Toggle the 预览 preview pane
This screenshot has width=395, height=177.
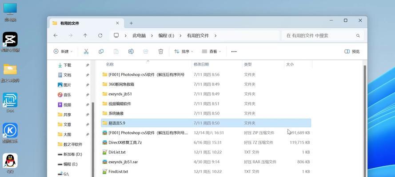click(352, 51)
